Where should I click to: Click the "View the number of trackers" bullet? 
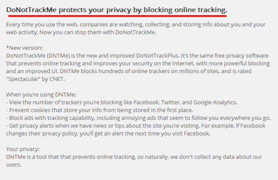click(121, 102)
